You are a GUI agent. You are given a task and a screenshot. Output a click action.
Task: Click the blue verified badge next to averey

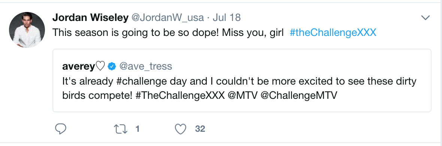[112, 67]
